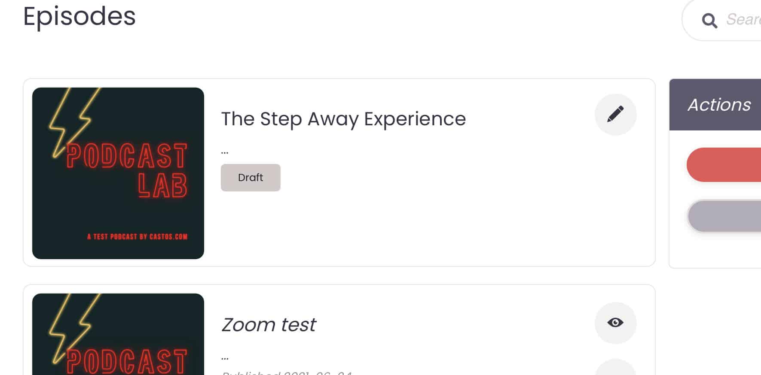Image resolution: width=761 pixels, height=375 pixels.
Task: Click the red button in Actions panel
Action: pos(724,165)
